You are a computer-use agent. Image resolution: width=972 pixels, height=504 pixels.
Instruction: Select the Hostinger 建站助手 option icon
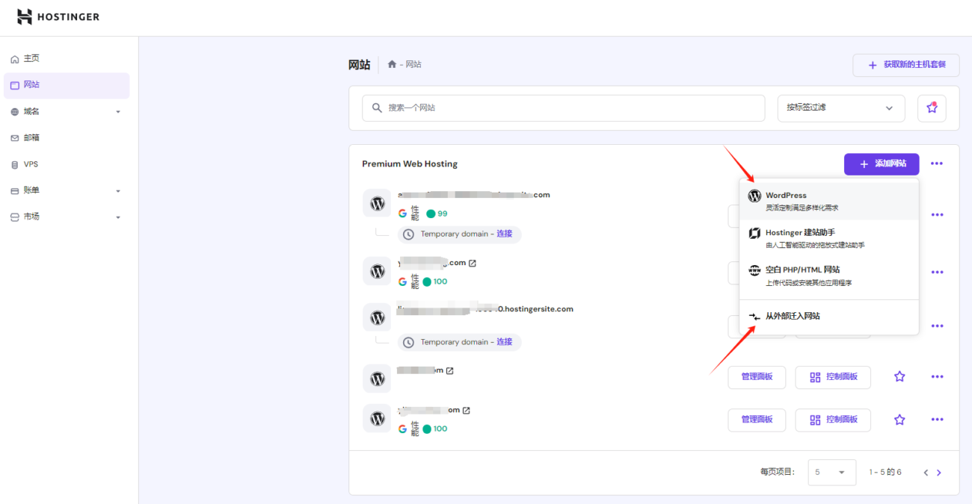click(754, 232)
